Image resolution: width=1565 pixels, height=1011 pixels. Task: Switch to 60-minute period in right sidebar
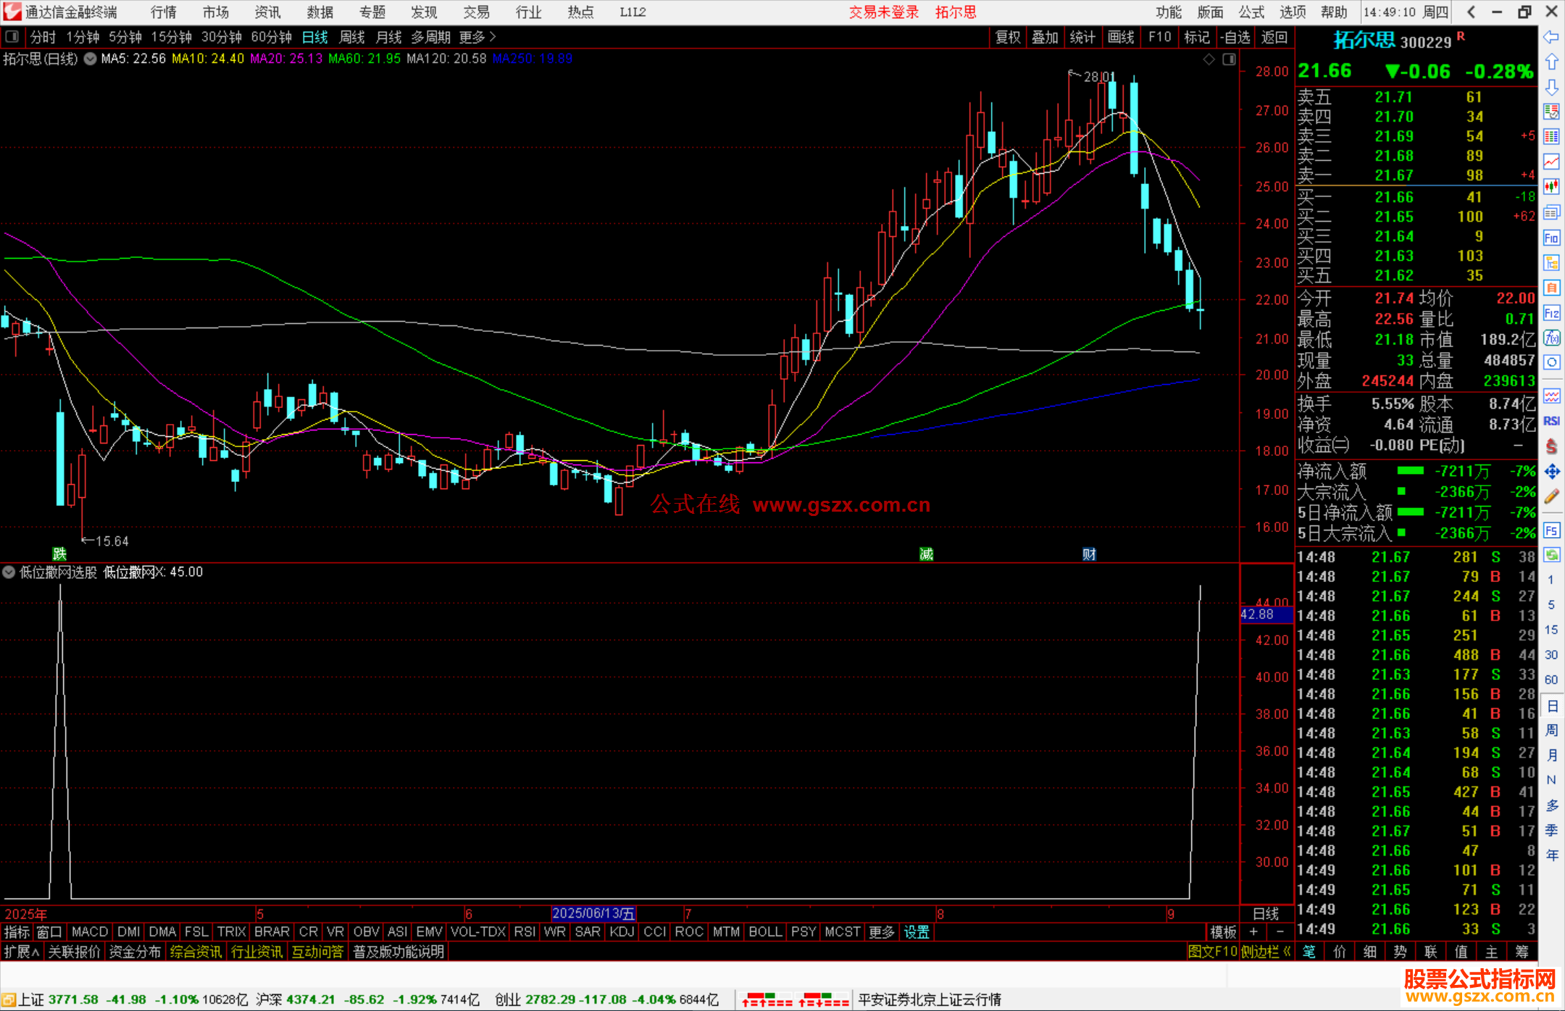[1551, 680]
